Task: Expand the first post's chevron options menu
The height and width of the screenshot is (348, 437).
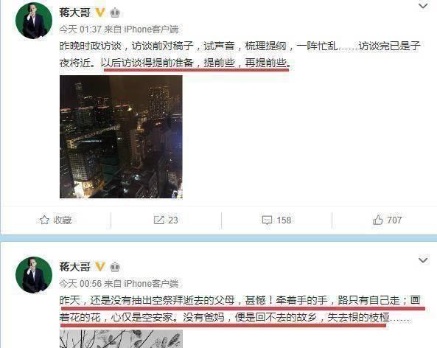Action: click(x=423, y=6)
